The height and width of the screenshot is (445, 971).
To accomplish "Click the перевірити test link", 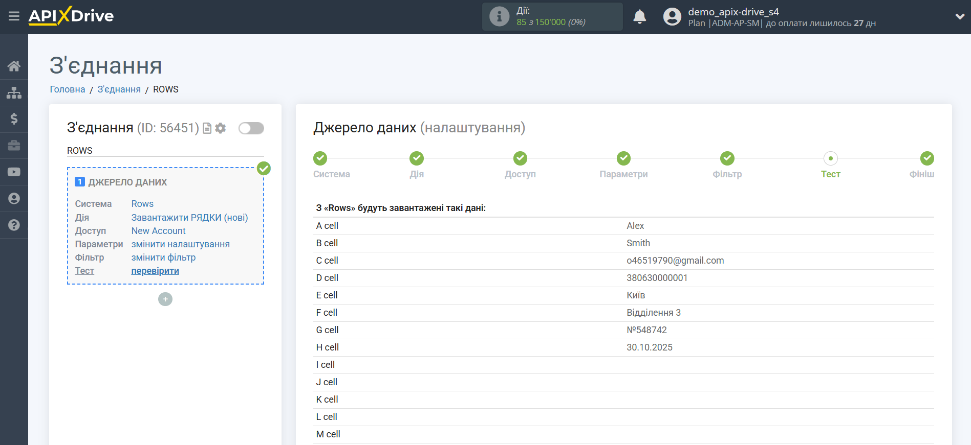I will [155, 271].
